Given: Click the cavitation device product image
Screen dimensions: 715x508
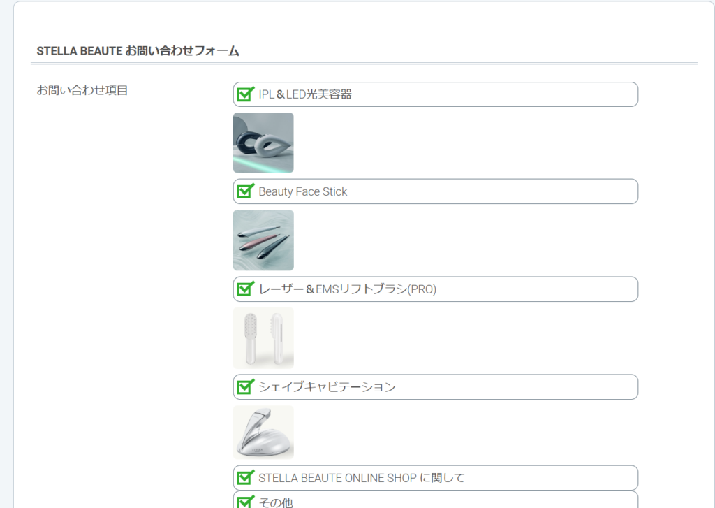Looking at the screenshot, I should pos(263,433).
